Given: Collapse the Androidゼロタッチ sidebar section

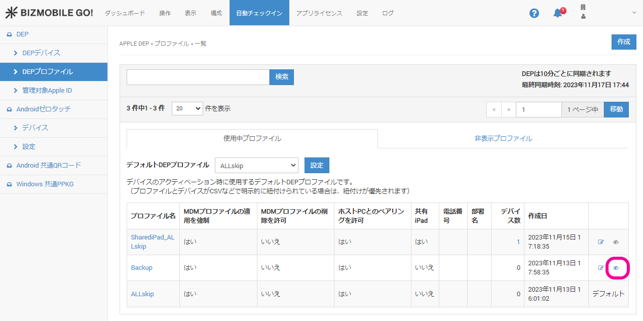Looking at the screenshot, I should coord(44,109).
